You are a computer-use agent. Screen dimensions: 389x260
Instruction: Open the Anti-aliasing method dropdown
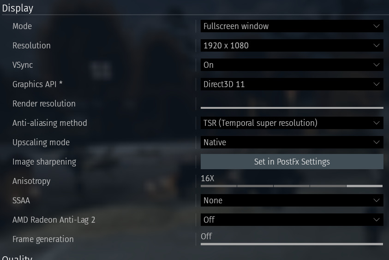[x=292, y=123]
